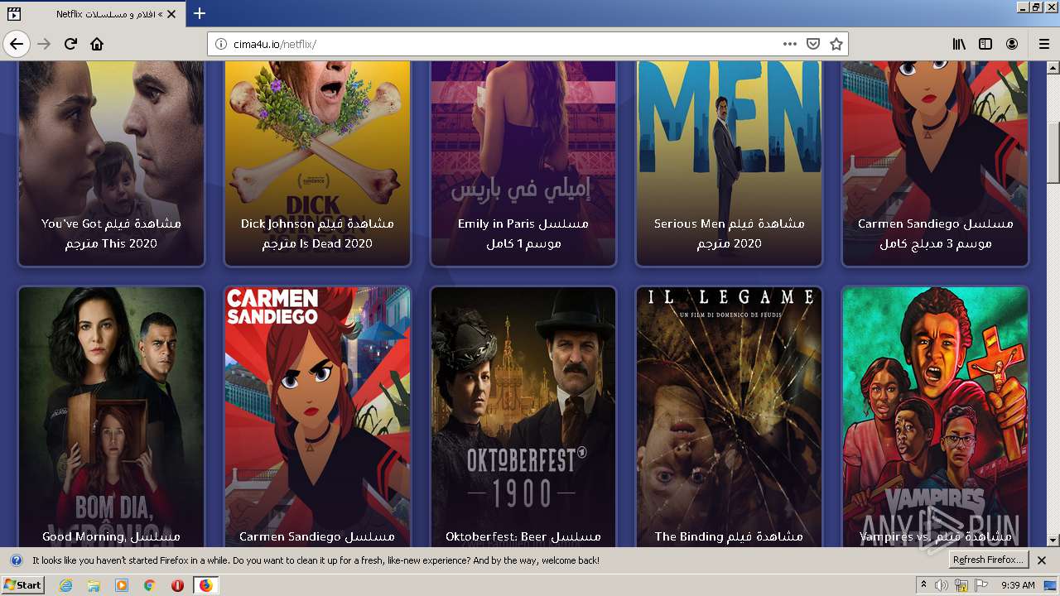Click the forward navigation arrow

click(44, 44)
